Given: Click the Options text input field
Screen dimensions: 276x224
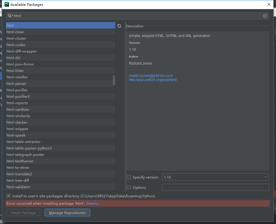Looking at the screenshot, I should click(x=215, y=187).
